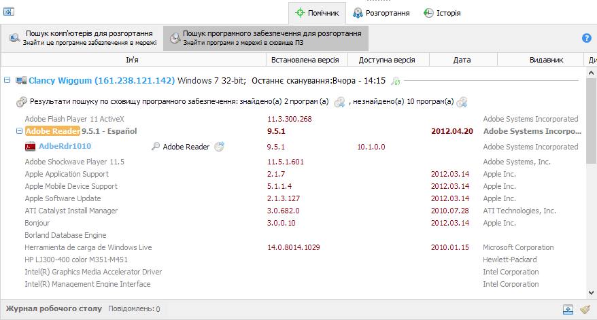Sort by the Видавник column header
Screen dimensions: 597x320
point(541,60)
